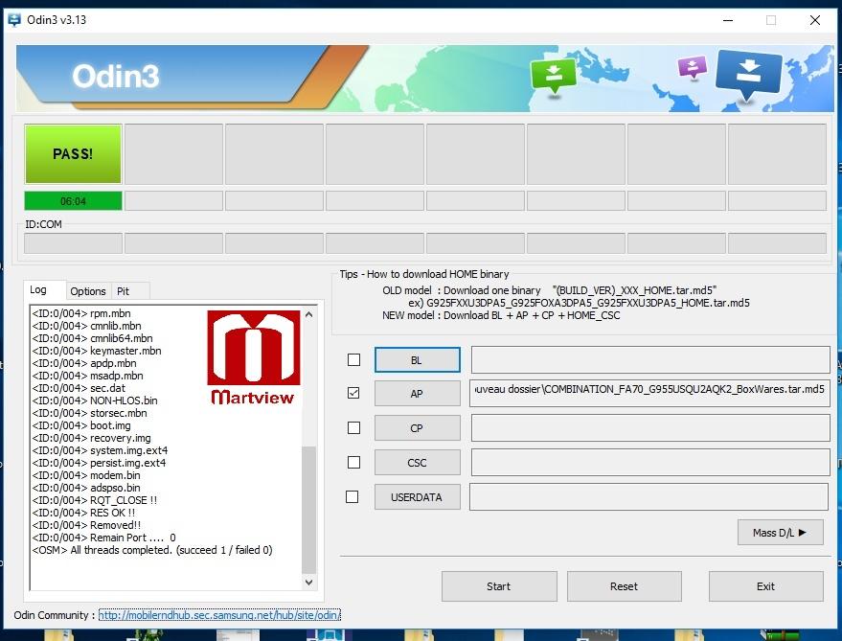Click the BL file path field
The height and width of the screenshot is (641, 842).
(650, 360)
